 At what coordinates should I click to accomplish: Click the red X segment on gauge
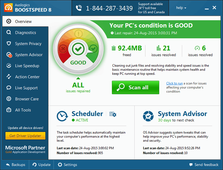pos(63,49)
